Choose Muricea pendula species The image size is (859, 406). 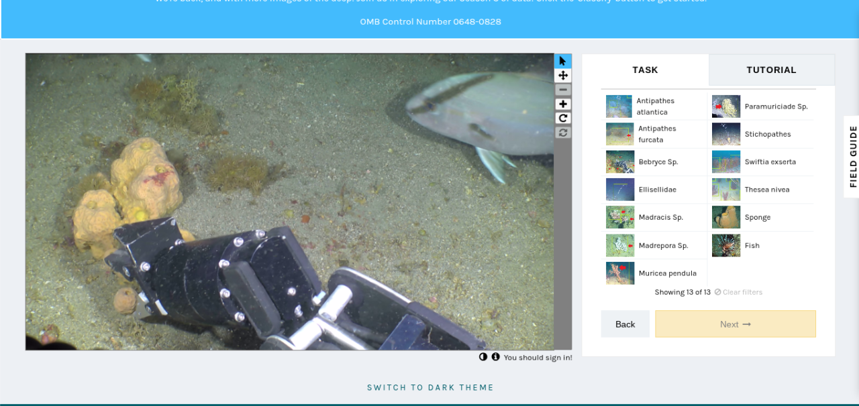tap(655, 273)
